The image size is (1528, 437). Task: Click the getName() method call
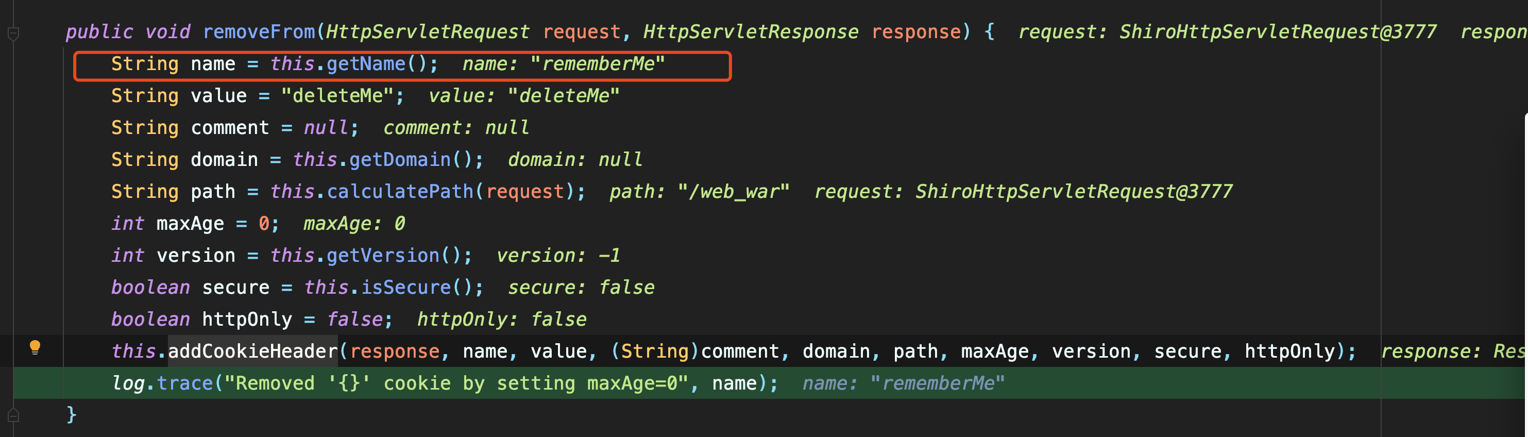coord(365,64)
